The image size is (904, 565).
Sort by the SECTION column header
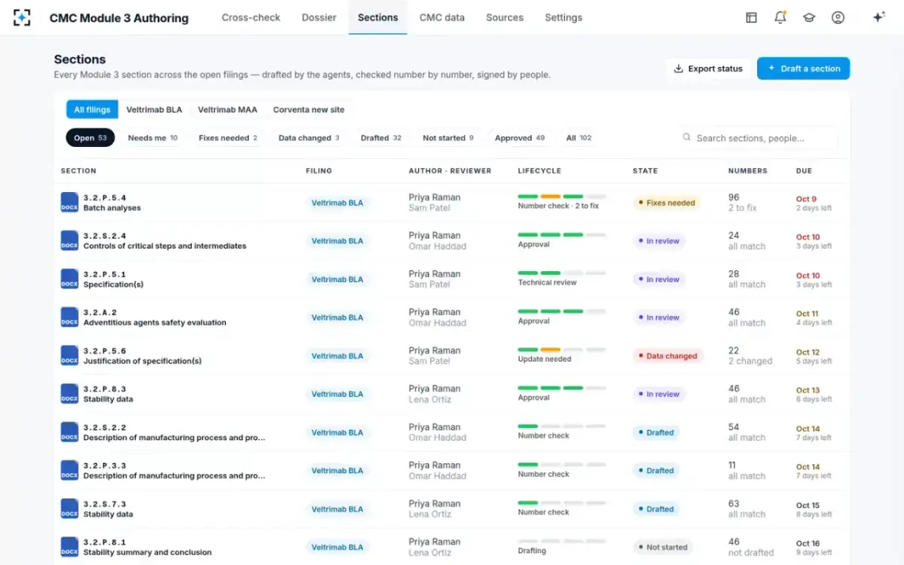point(78,171)
